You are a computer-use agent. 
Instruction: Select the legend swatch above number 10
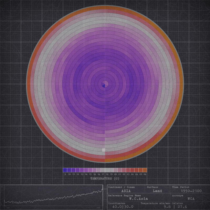click(69, 170)
